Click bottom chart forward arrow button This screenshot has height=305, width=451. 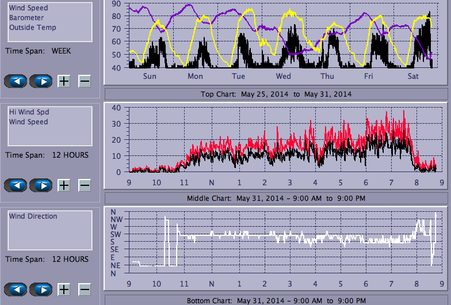(x=41, y=289)
